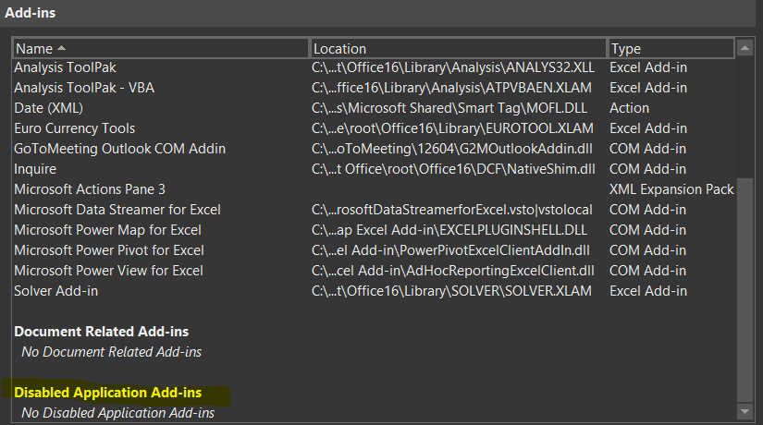
Task: Click the COM Add-in type for Inquire
Action: pyautogui.click(x=647, y=169)
